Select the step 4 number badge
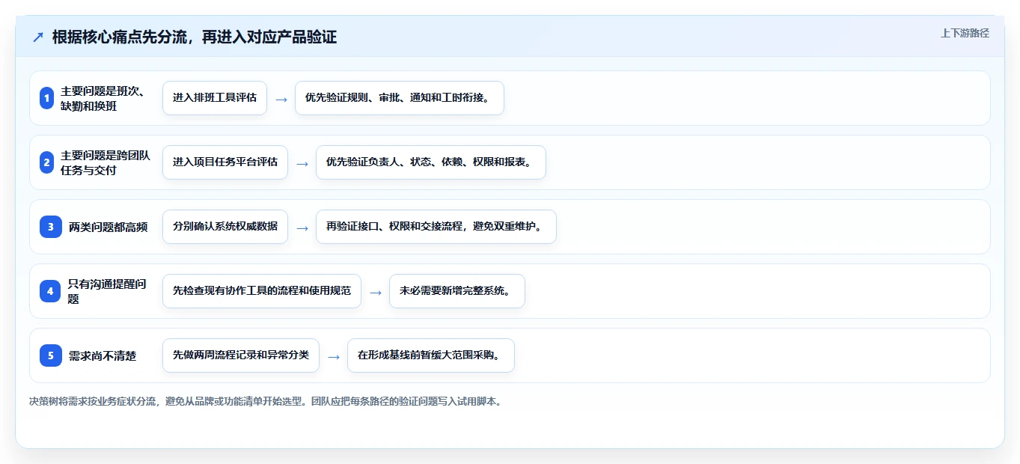The image size is (1020, 464). click(50, 291)
